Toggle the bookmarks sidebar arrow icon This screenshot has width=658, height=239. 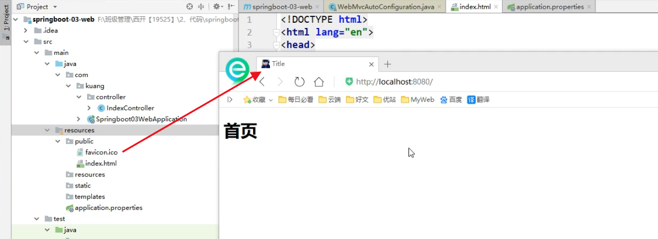coord(230,100)
